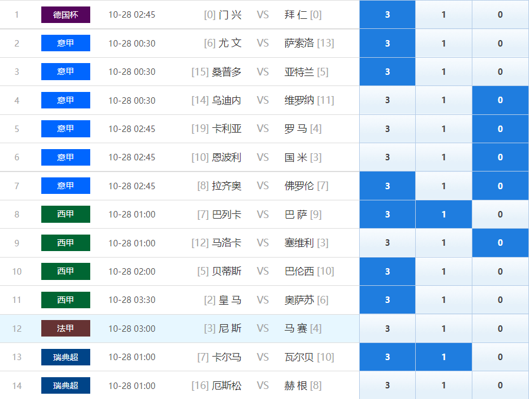The height and width of the screenshot is (399, 529).
Task: Click the 瑞典超 tag in row 14
Action: pos(66,385)
